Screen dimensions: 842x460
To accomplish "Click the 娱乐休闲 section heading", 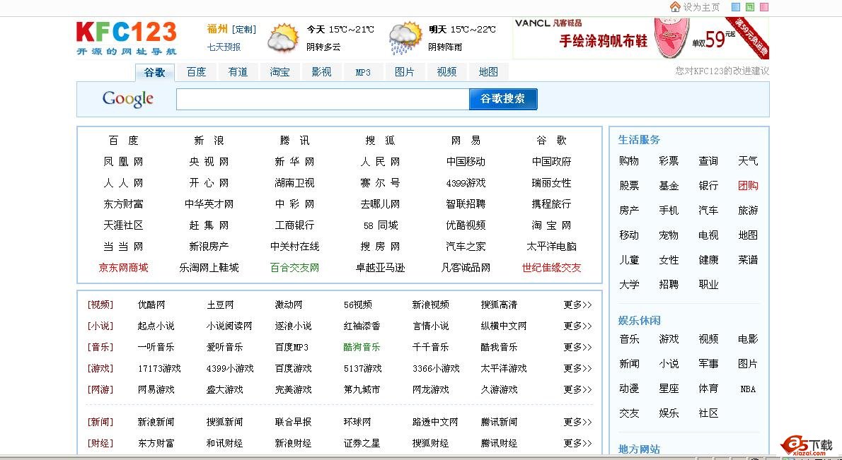I will [639, 321].
